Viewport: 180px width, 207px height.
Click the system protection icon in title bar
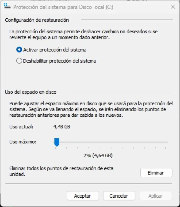pos(7,6)
